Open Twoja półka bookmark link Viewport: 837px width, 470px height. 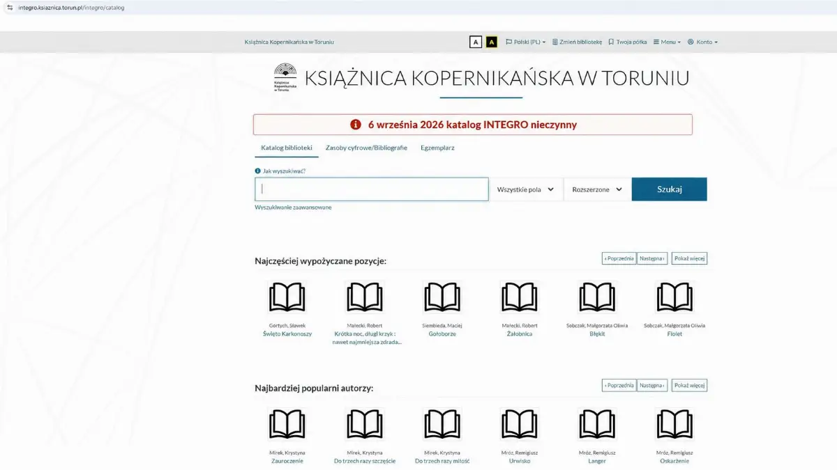click(x=628, y=42)
